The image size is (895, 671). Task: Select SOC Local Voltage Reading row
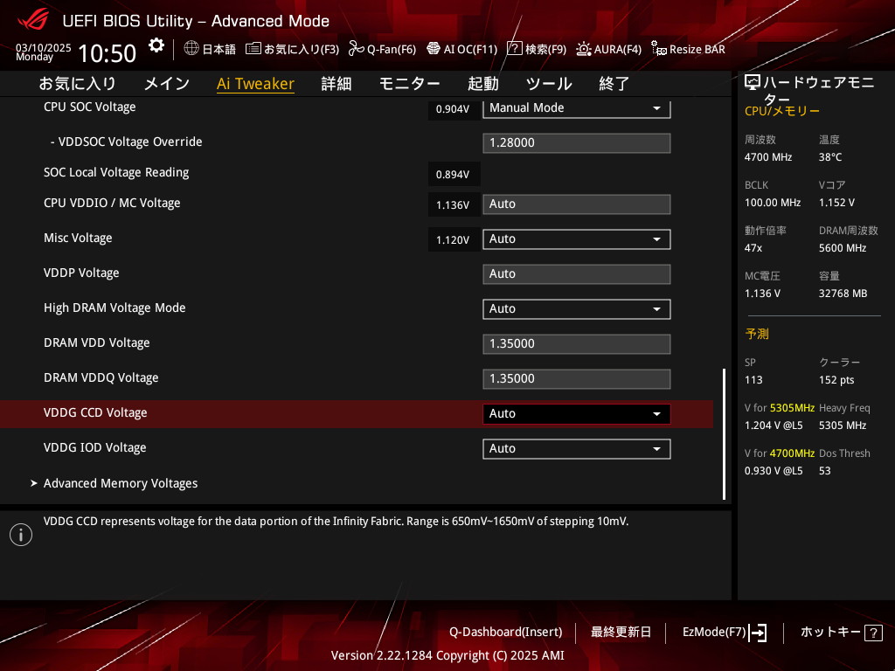coord(116,172)
